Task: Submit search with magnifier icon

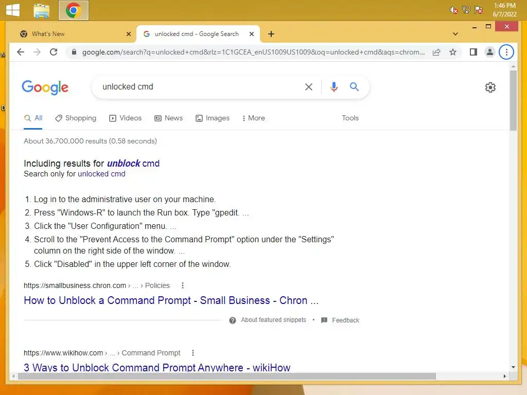Action: click(354, 86)
